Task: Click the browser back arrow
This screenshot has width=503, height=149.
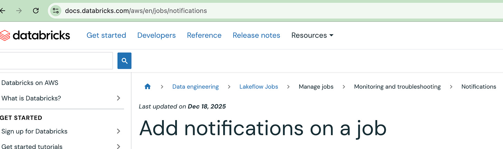Action: [x=2, y=11]
